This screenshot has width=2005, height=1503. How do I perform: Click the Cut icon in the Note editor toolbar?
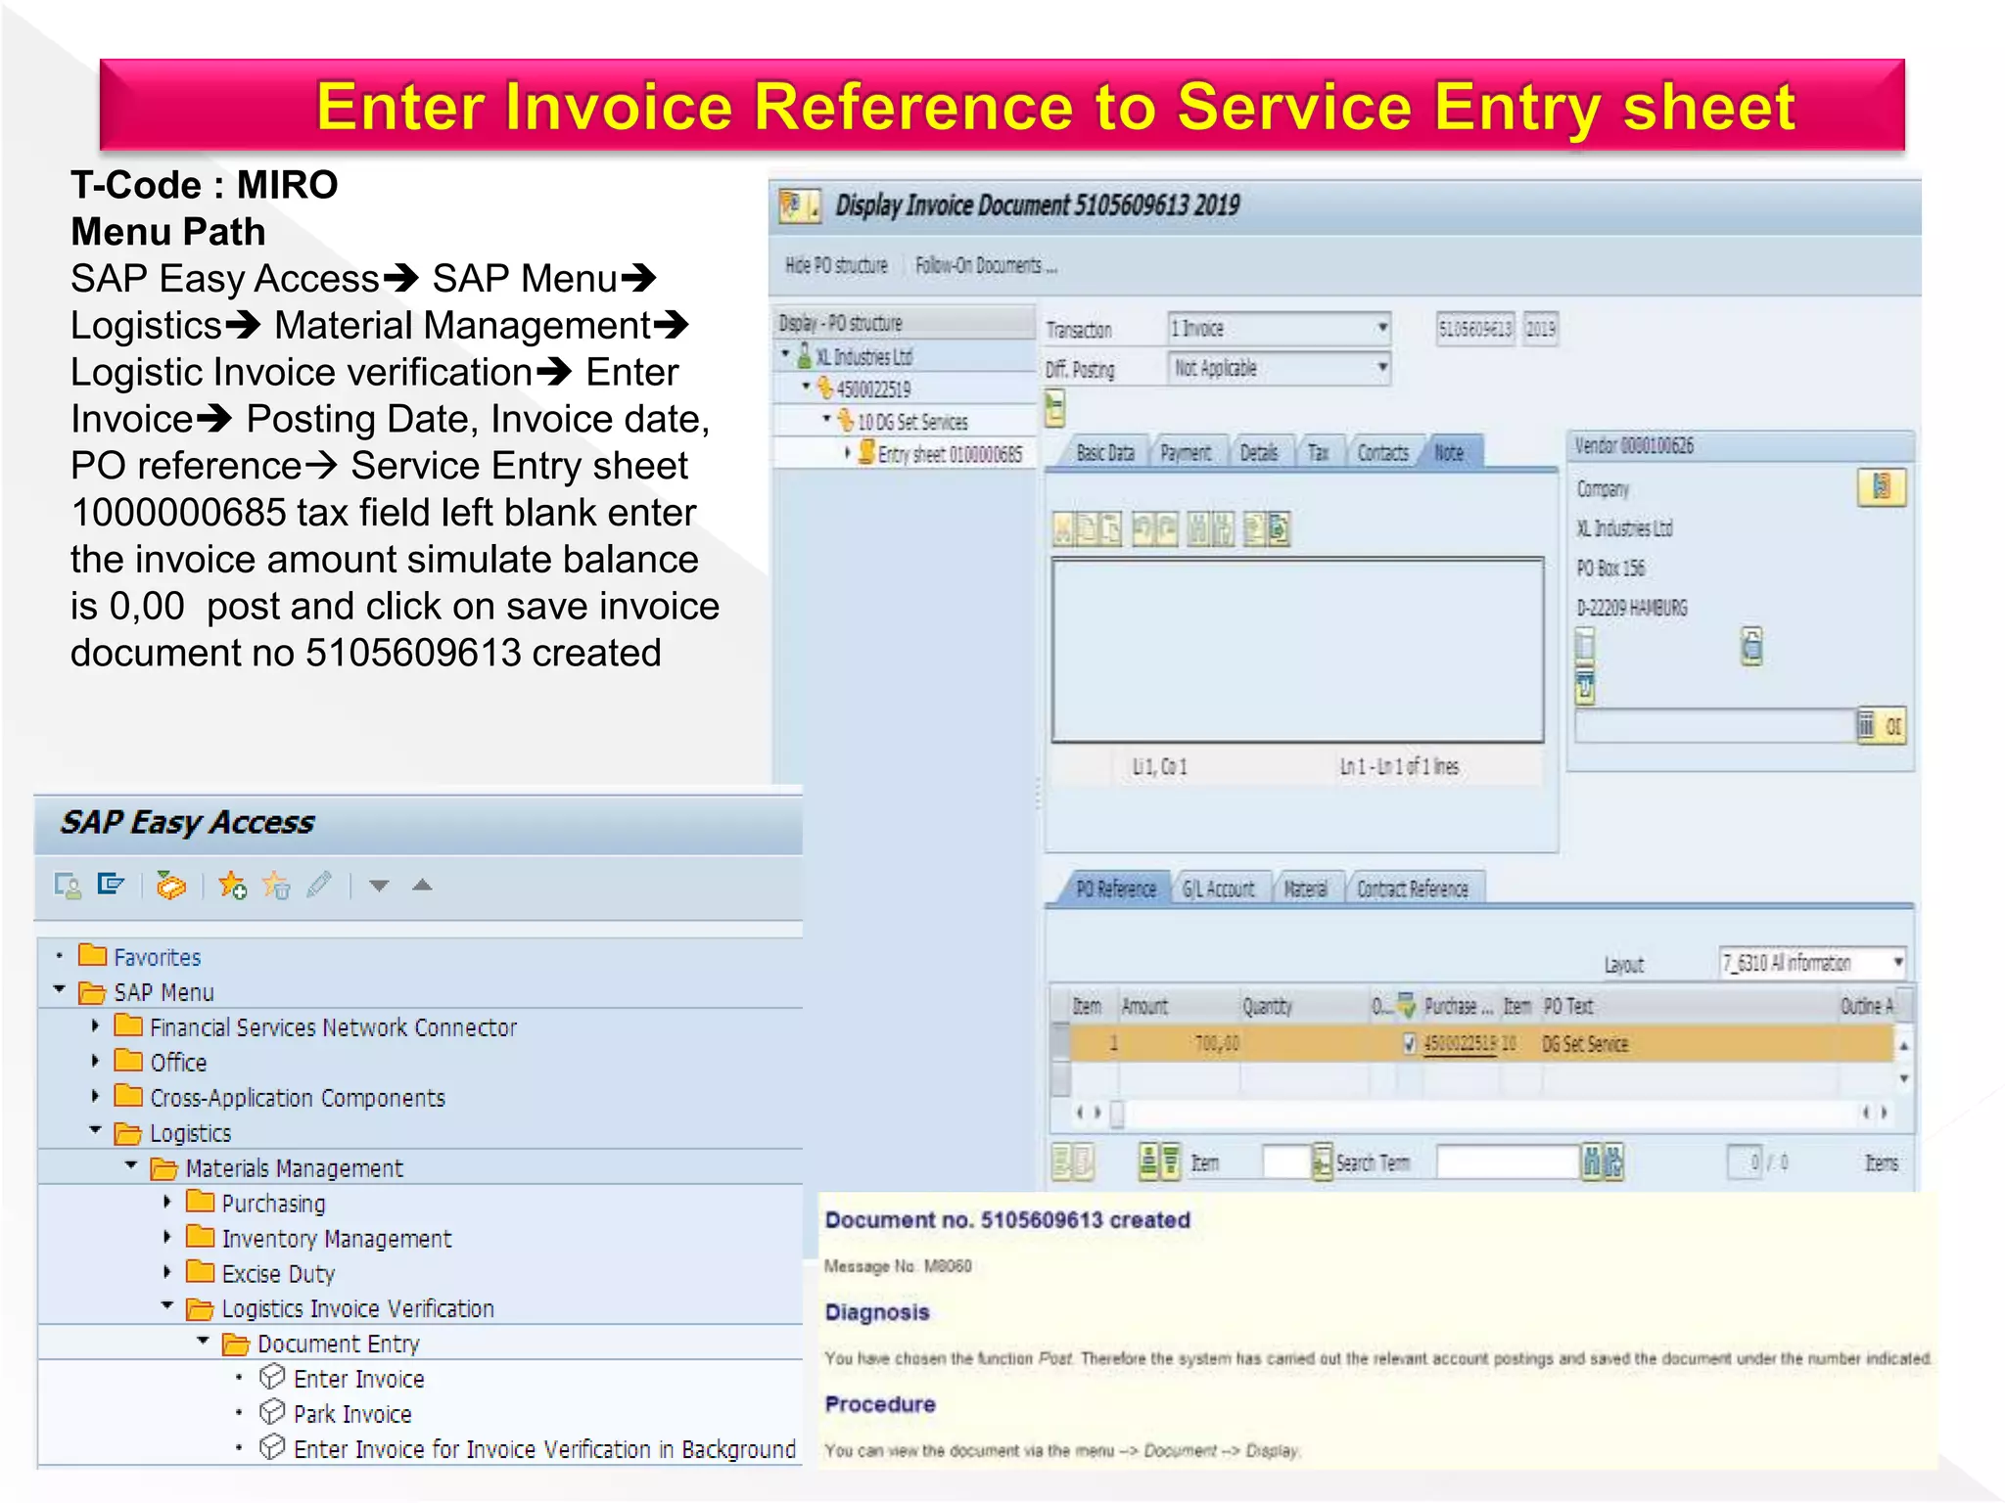pos(1065,529)
